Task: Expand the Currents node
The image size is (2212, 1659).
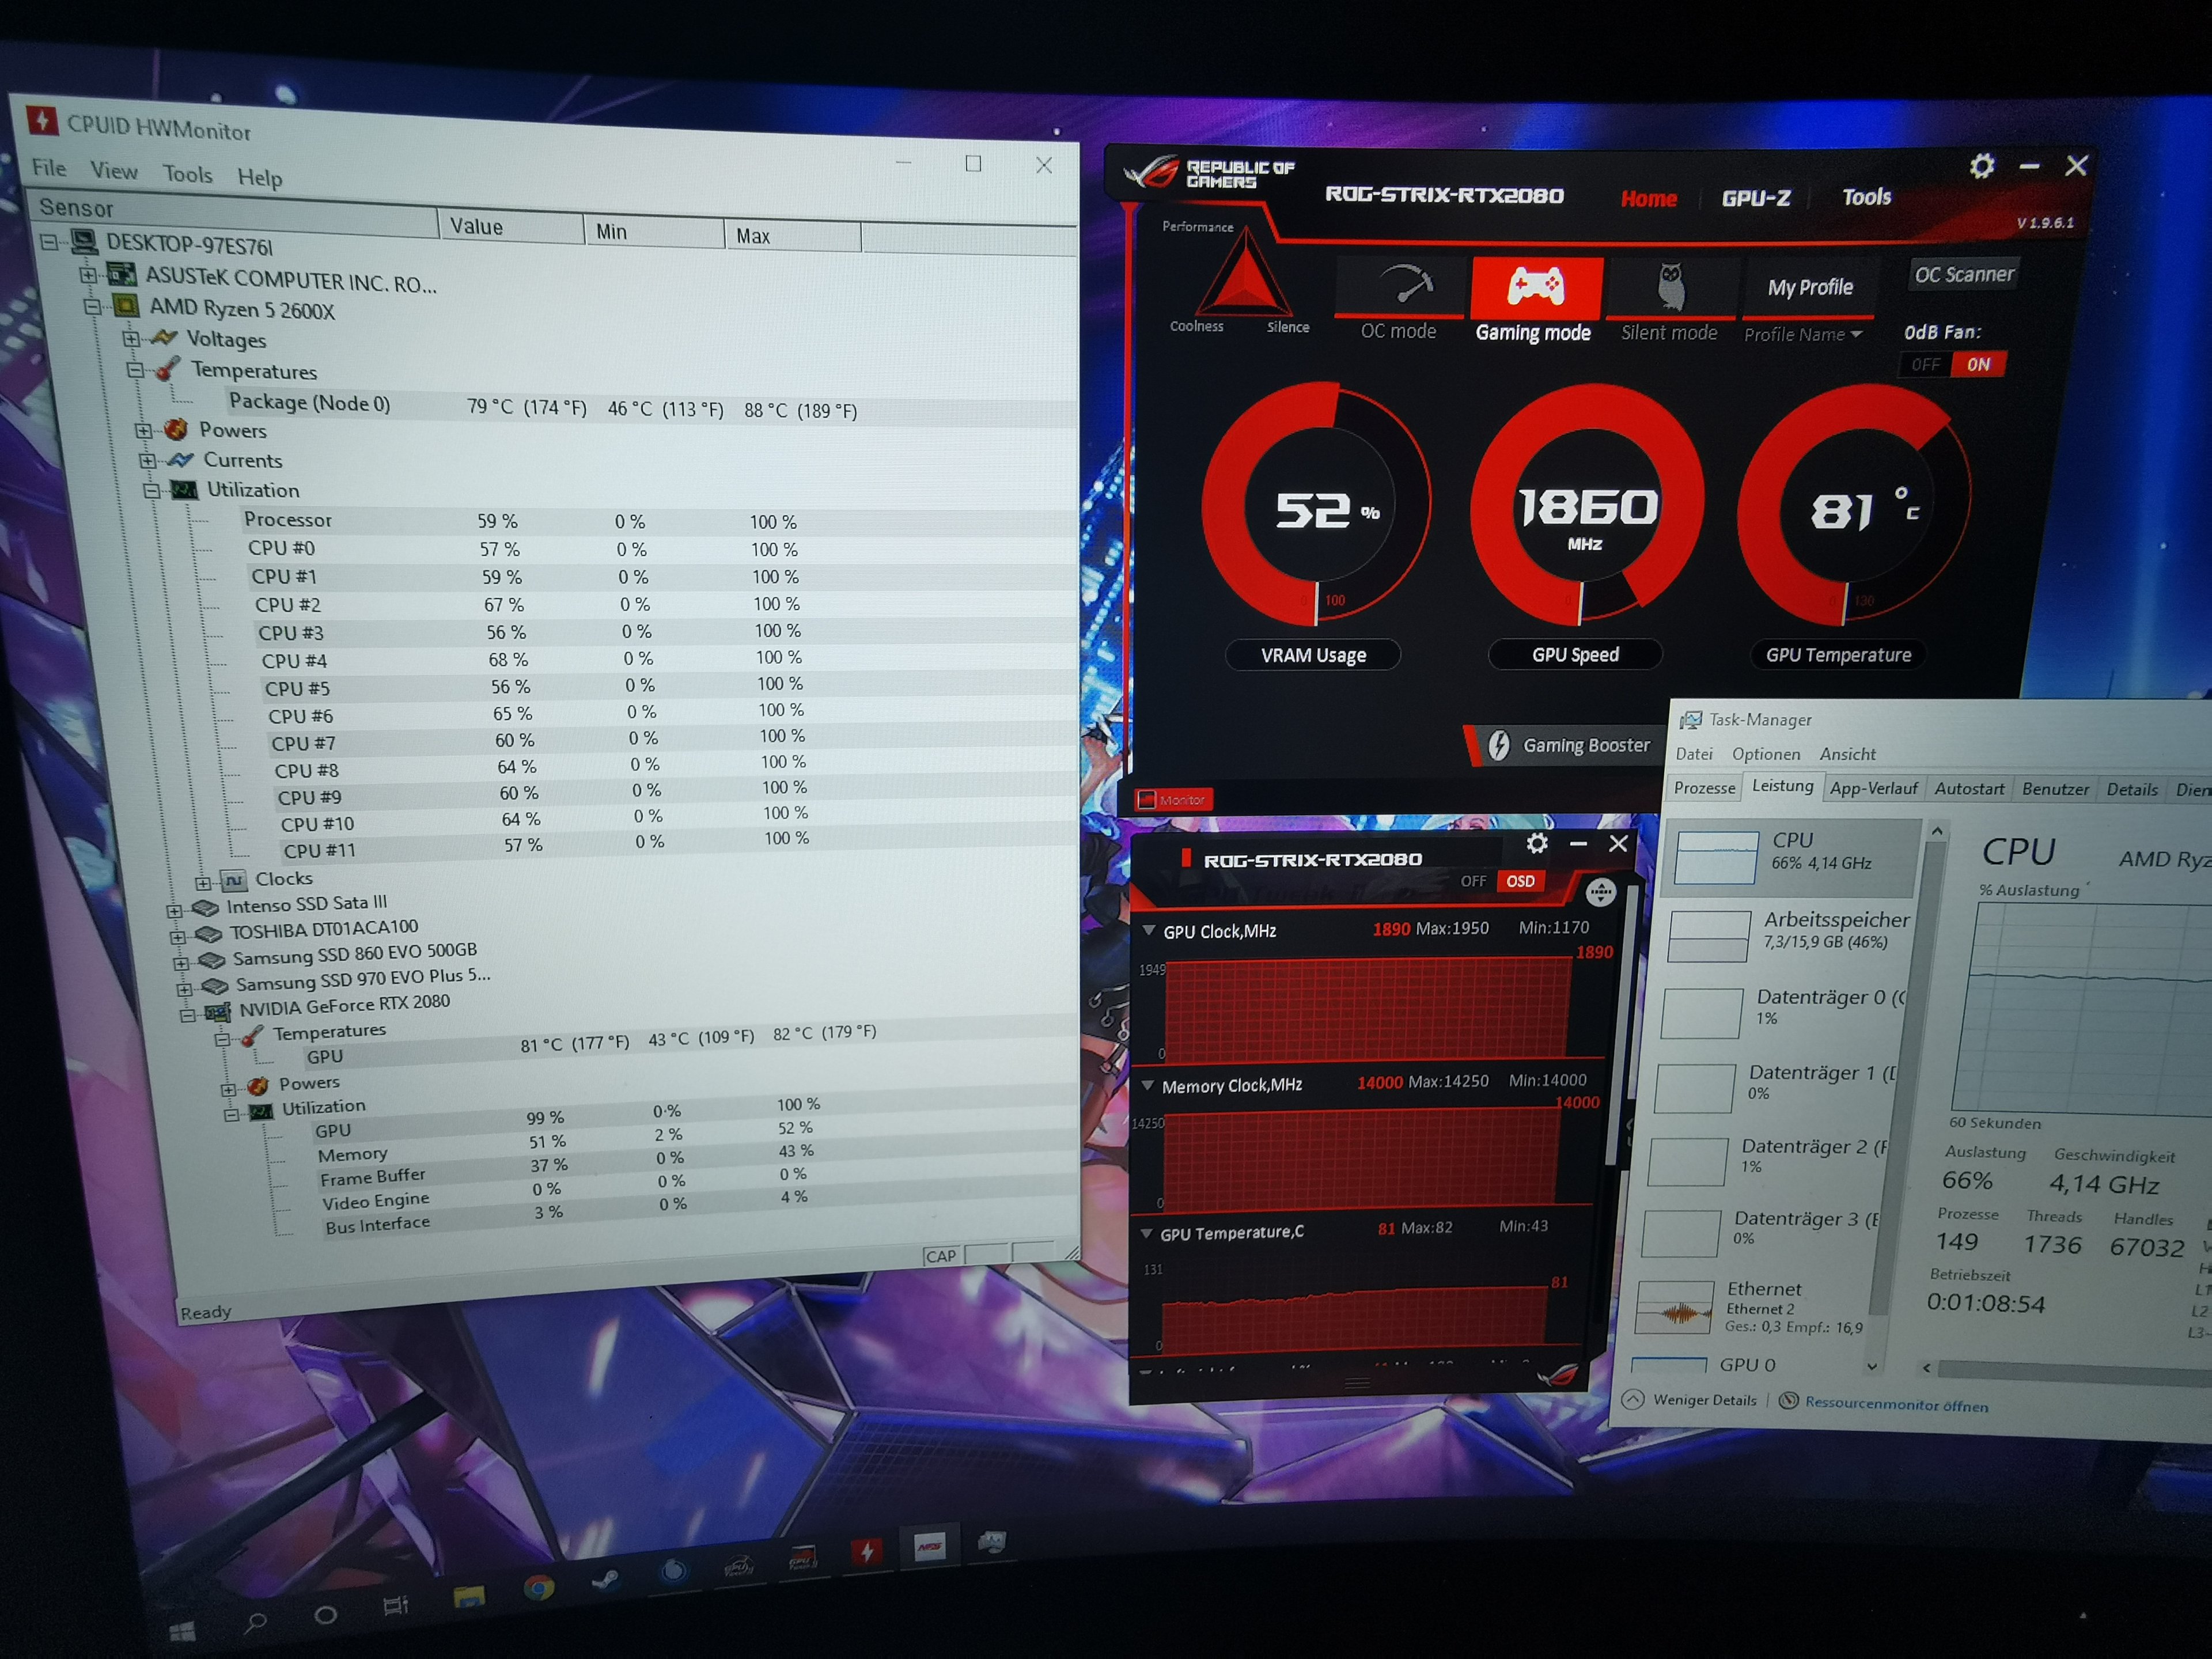Action: pos(147,460)
